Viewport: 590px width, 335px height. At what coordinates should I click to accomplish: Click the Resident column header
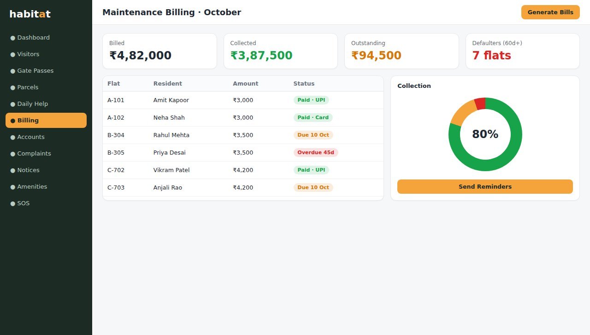(x=168, y=84)
